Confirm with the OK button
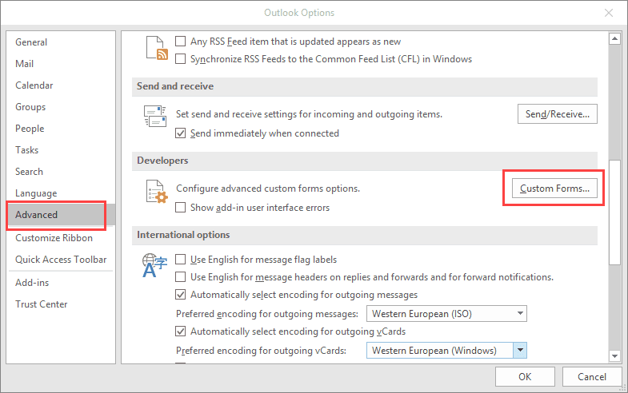 tap(525, 376)
